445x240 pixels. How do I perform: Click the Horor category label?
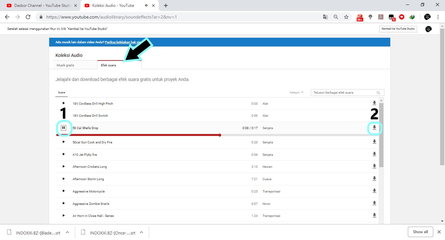(x=266, y=204)
